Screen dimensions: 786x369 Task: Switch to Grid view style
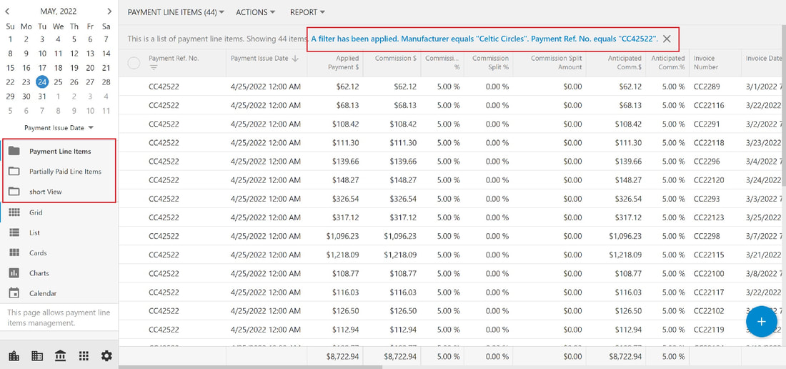(x=35, y=212)
